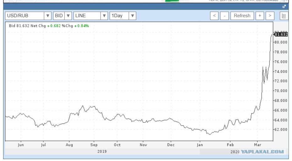292x161 pixels.
Task: Click the Jun month axis label
Action: [21, 145]
